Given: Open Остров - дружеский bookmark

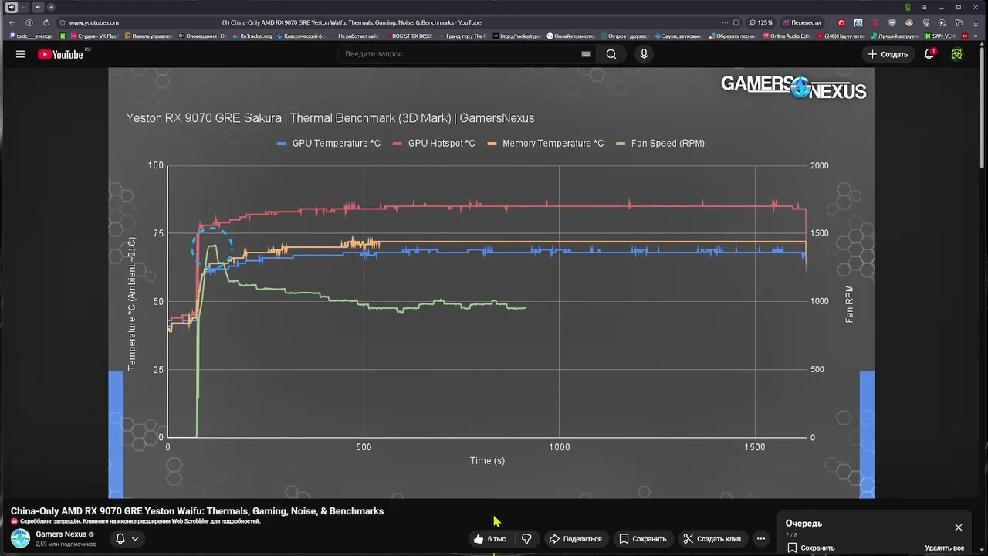Looking at the screenshot, I should pyautogui.click(x=624, y=36).
